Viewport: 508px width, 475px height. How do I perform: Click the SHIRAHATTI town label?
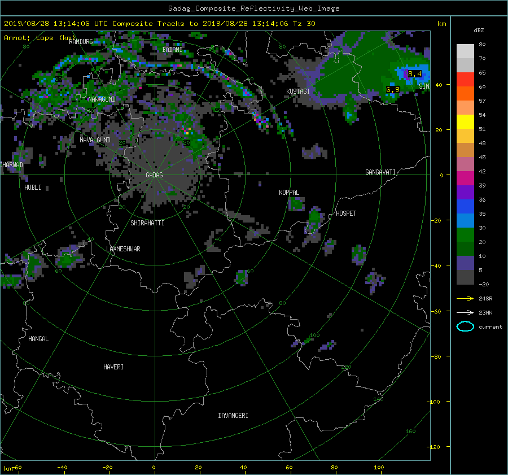pyautogui.click(x=147, y=223)
